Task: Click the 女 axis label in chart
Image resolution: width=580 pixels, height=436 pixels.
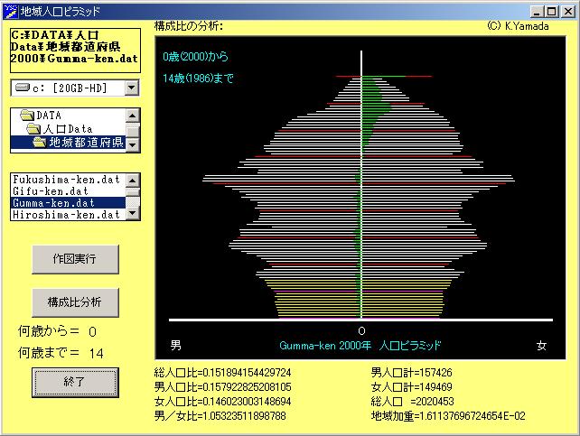Action: click(x=541, y=346)
